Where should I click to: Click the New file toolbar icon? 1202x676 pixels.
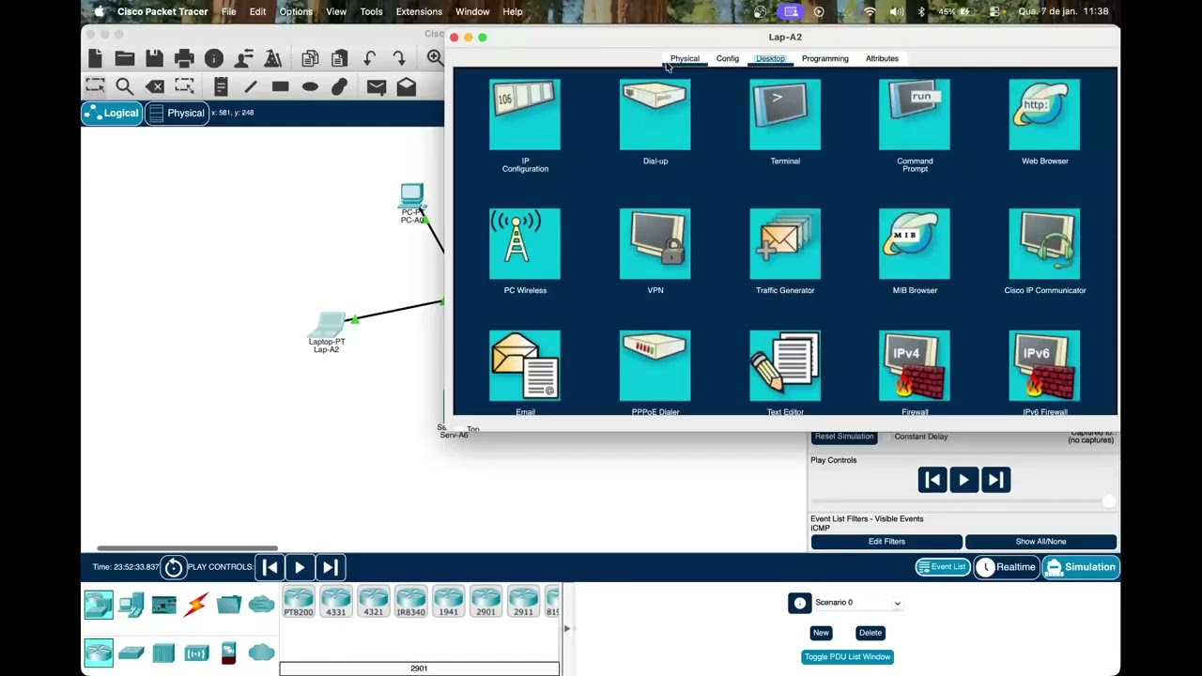coord(95,58)
